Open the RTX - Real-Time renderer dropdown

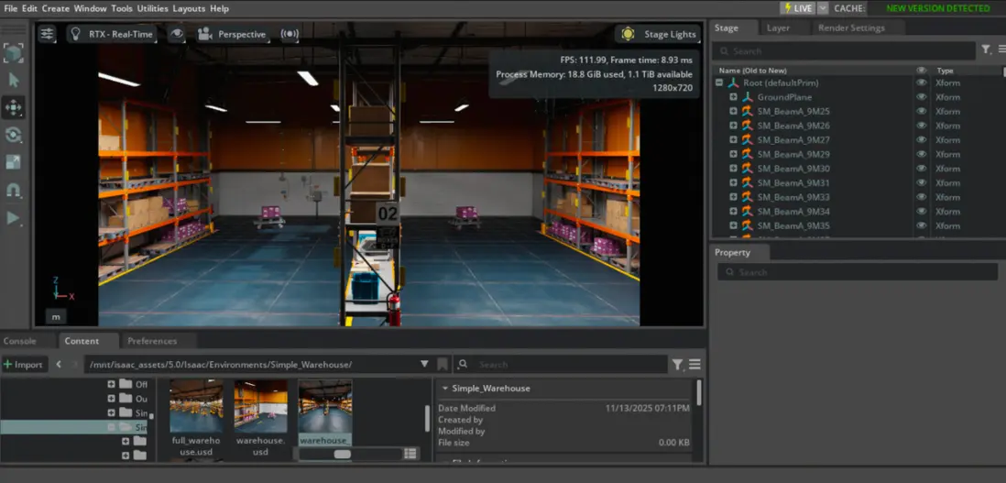pos(110,34)
